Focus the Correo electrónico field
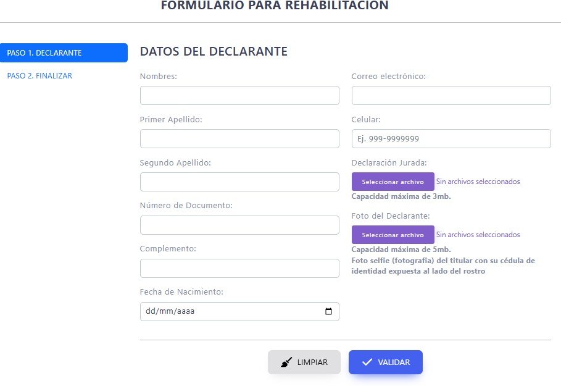 click(x=451, y=96)
